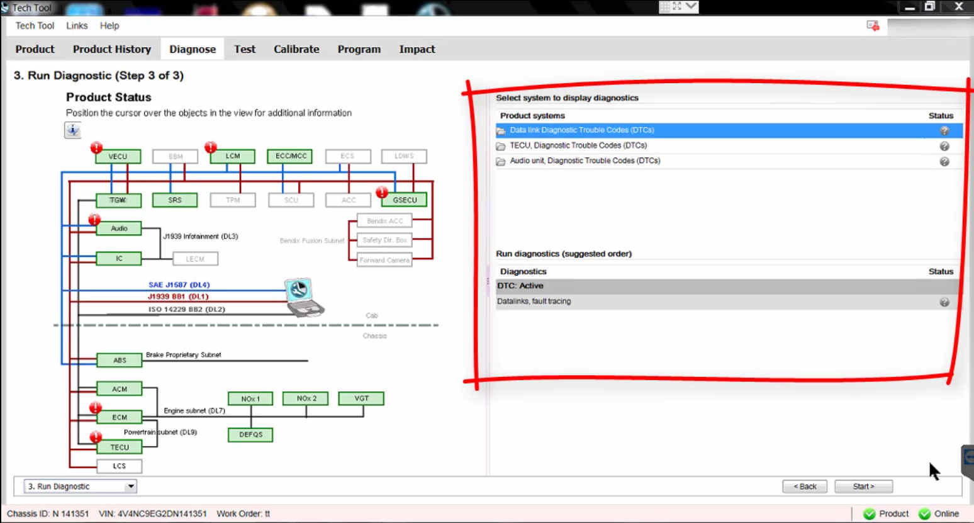Select the greyed TPM unit box

click(233, 200)
